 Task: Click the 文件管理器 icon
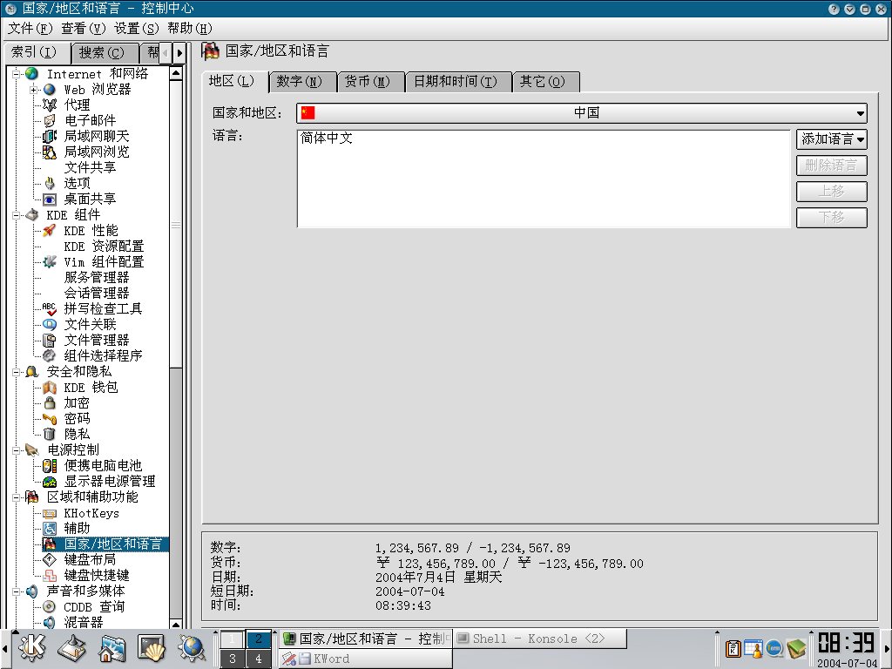[50, 341]
